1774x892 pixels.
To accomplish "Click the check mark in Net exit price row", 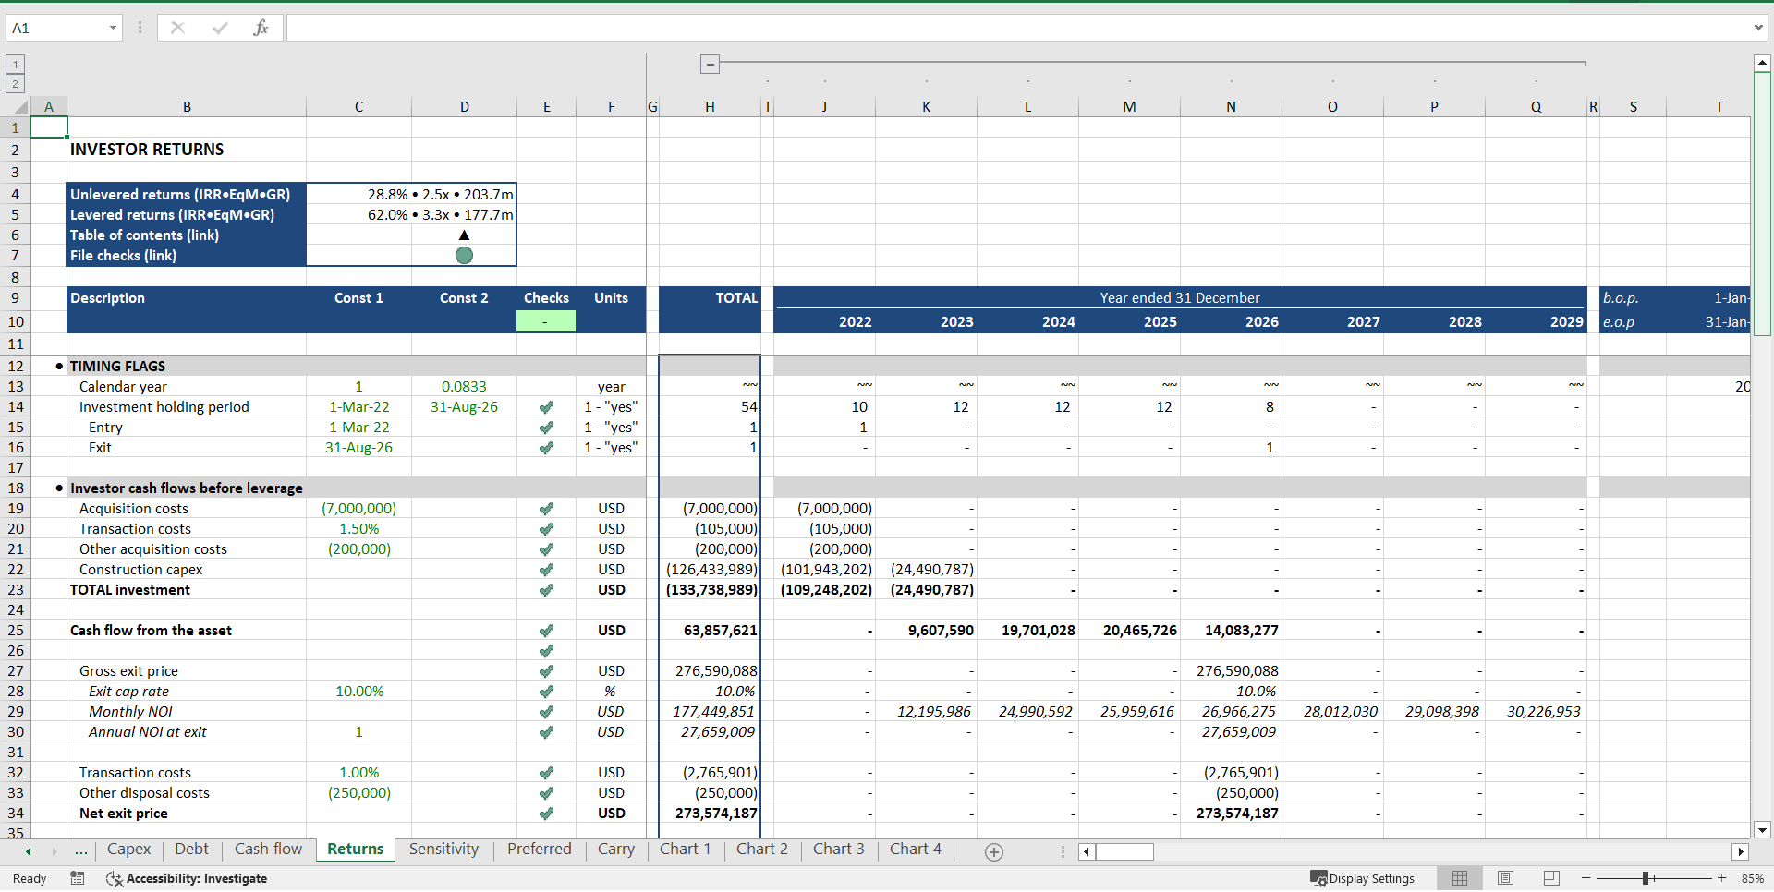I will click(x=546, y=814).
